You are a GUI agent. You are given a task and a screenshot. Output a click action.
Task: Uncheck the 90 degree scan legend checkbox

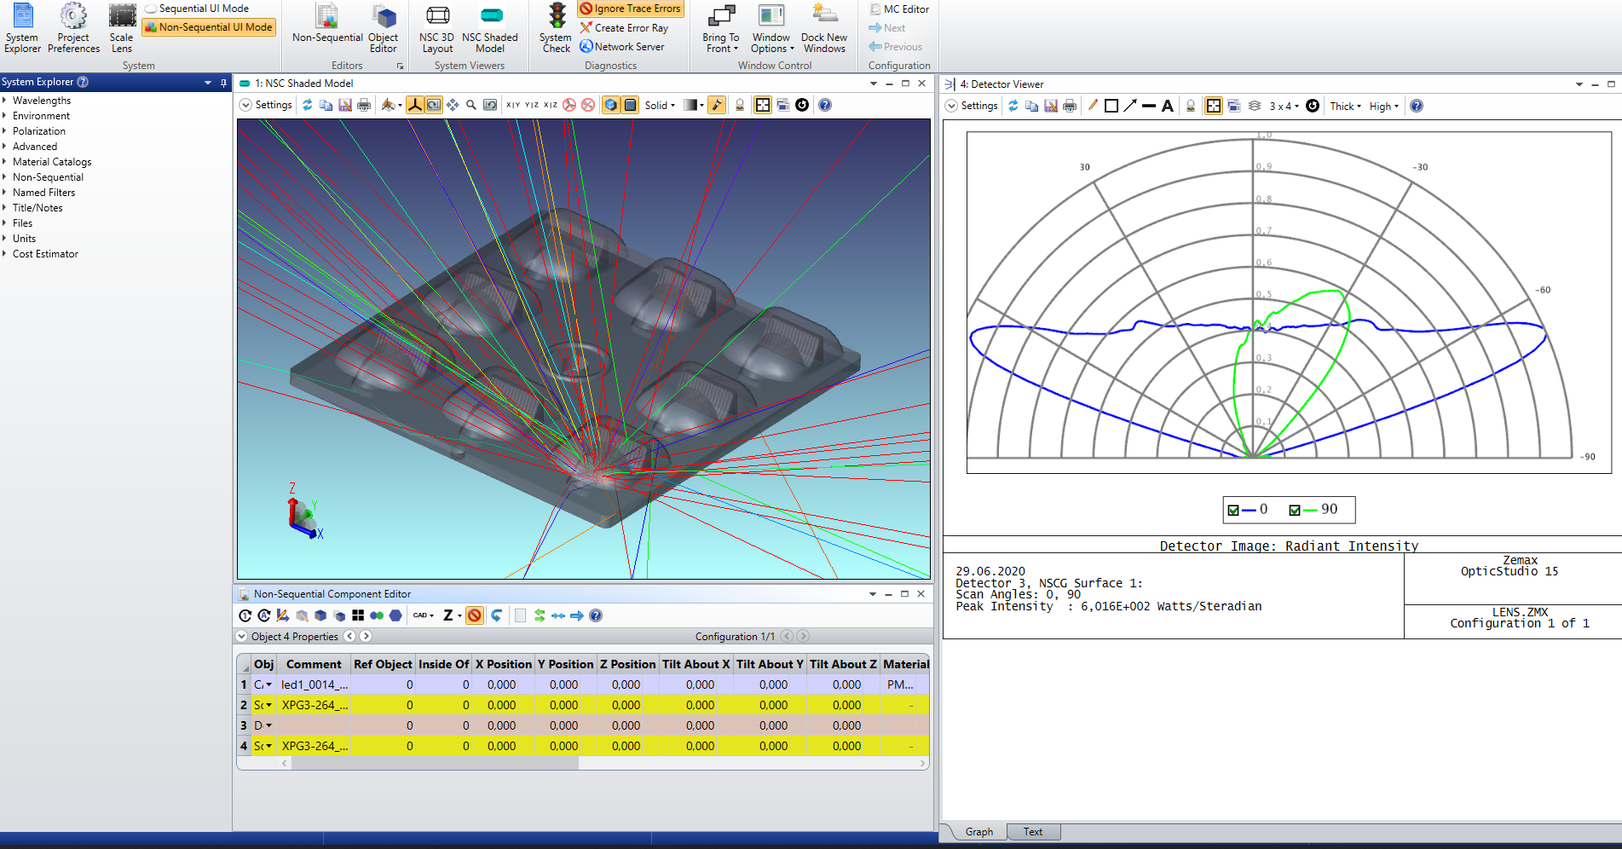point(1294,510)
